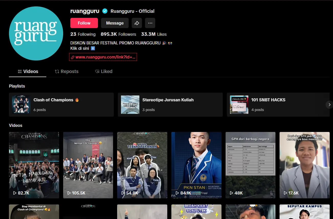Play the Kuis Tebak Makanan video
This screenshot has height=219, width=333.
pyautogui.click(x=142, y=165)
